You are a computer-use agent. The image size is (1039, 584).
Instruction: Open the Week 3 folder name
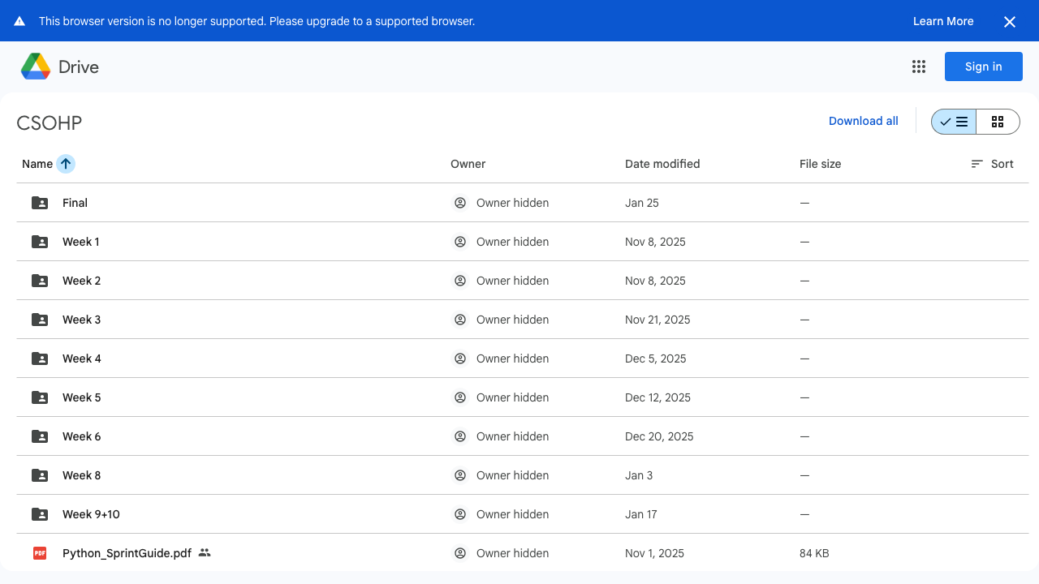pyautogui.click(x=82, y=320)
